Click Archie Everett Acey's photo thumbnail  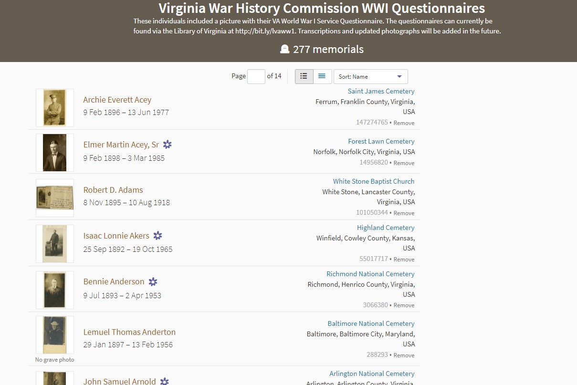coord(54,107)
